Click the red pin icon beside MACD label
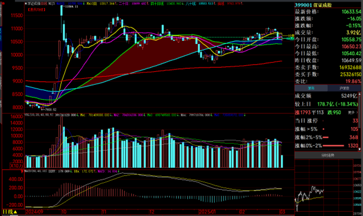This screenshot has height=216, width=363. pyautogui.click(x=22, y=171)
